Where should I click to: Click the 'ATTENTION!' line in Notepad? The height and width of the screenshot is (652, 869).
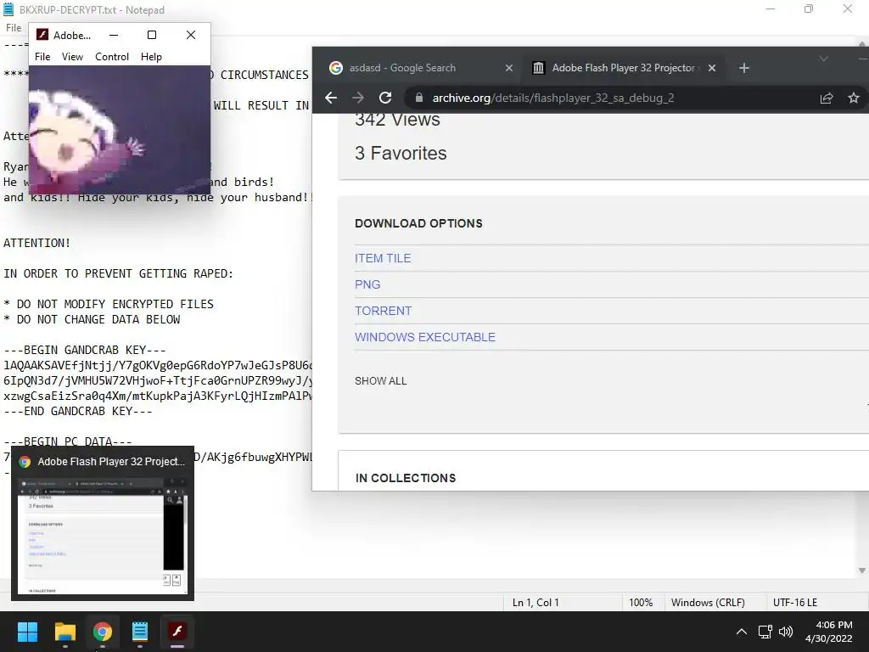click(36, 243)
